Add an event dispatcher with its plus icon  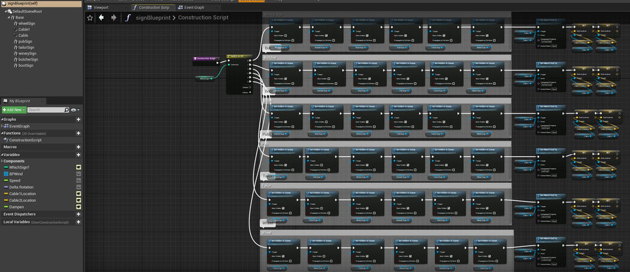coord(78,214)
